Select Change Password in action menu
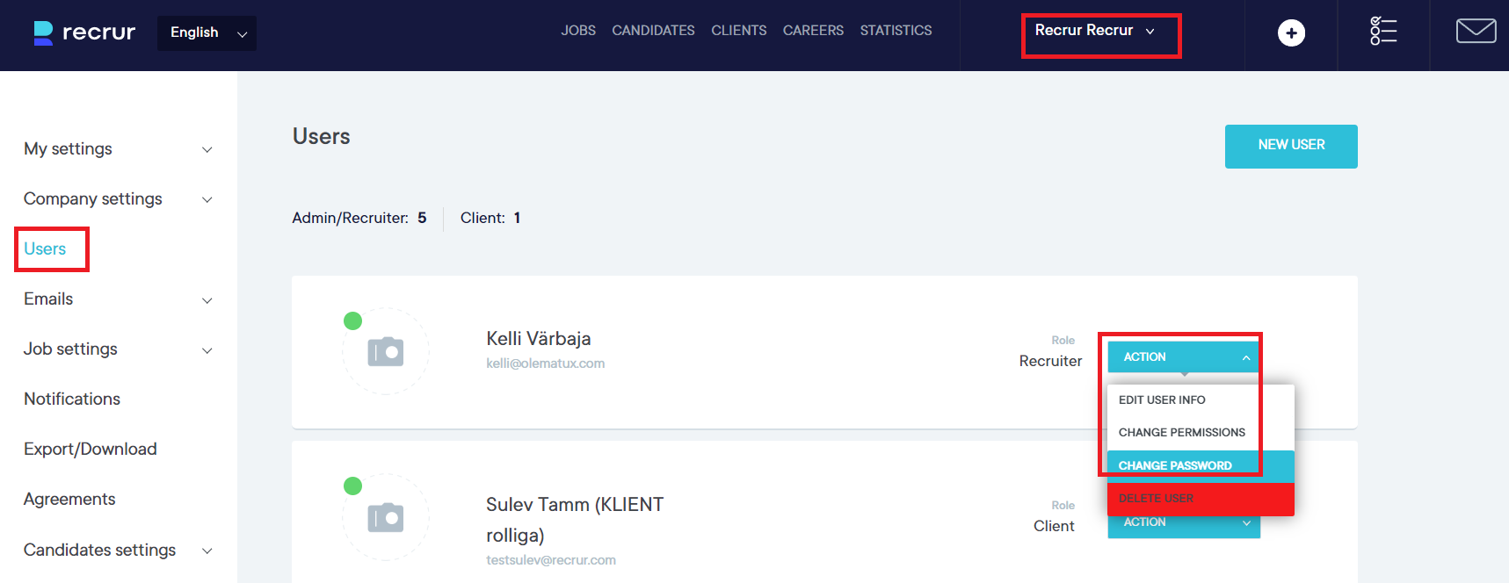The height and width of the screenshot is (583, 1509). (1175, 465)
